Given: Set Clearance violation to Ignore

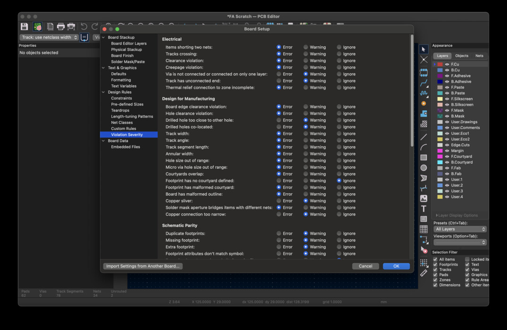Looking at the screenshot, I should pyautogui.click(x=339, y=61).
